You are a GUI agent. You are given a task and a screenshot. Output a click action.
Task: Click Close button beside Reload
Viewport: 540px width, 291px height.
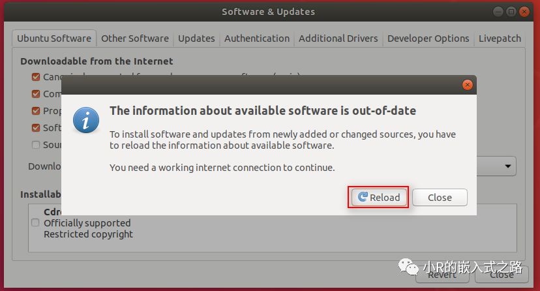pos(440,197)
